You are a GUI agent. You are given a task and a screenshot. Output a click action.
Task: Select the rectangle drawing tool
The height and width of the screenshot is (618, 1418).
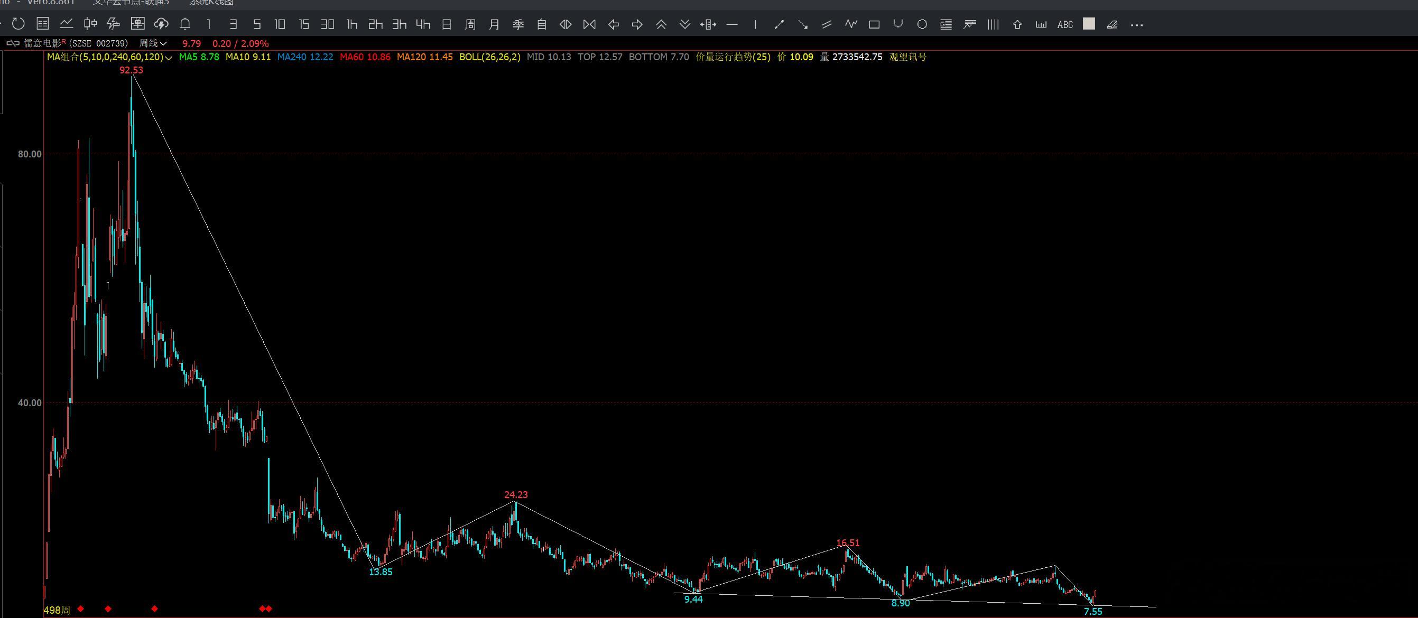click(874, 25)
